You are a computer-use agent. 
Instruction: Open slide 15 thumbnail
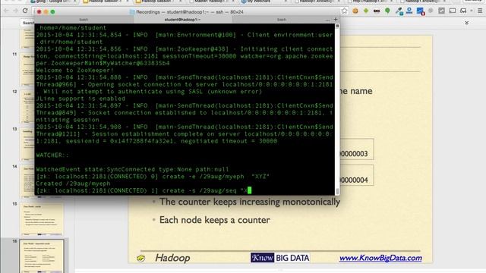point(42,219)
